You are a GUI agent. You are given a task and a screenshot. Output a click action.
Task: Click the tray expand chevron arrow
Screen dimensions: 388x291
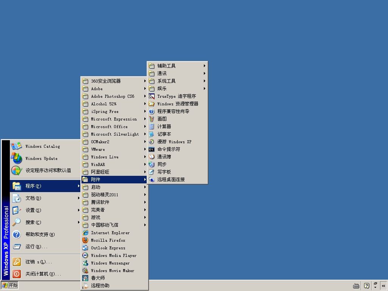click(383, 286)
